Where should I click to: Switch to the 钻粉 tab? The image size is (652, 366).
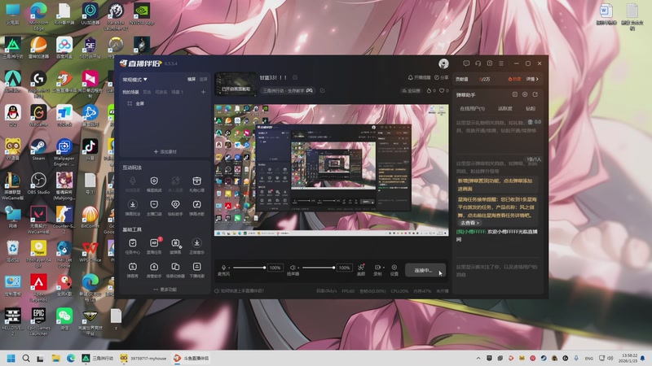click(x=531, y=109)
